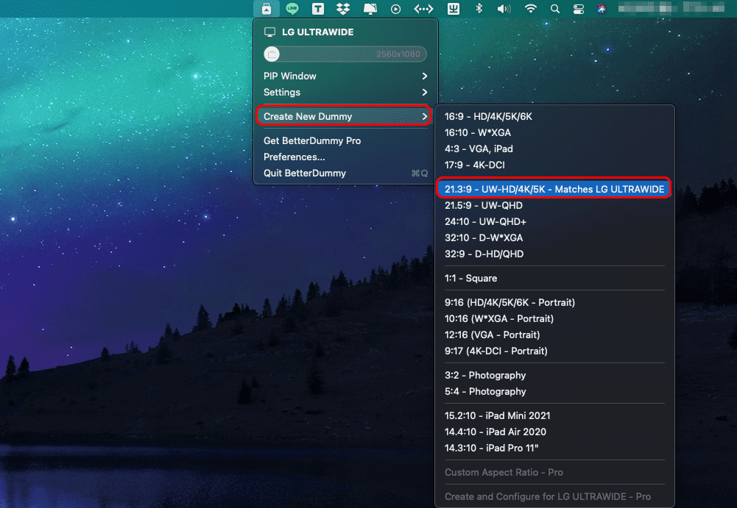The width and height of the screenshot is (737, 508).
Task: Open the Dropbox menu bar icon
Action: coord(343,9)
